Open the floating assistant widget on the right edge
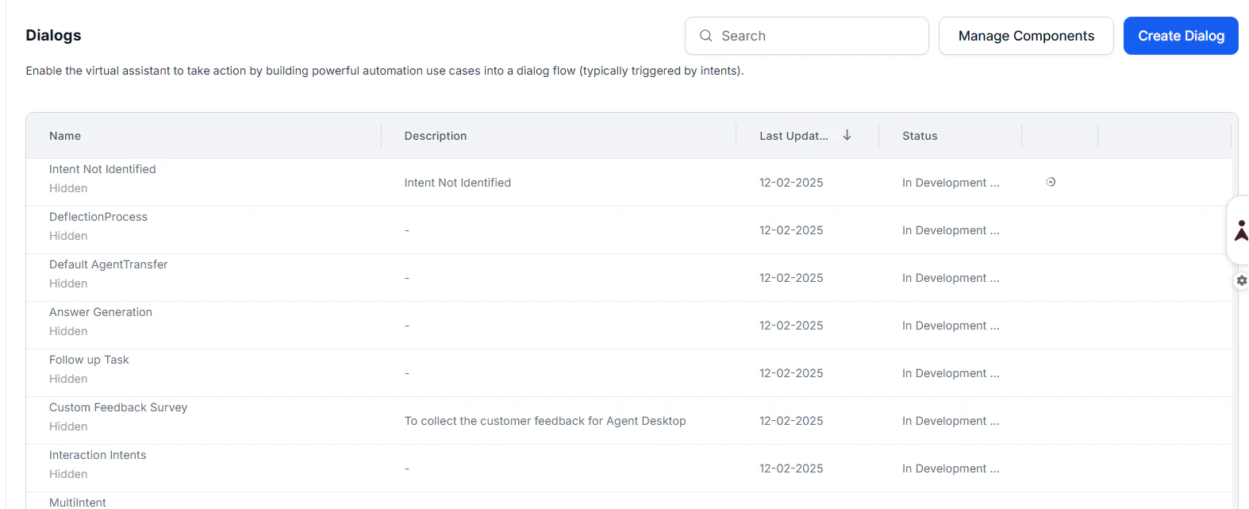 [1240, 230]
